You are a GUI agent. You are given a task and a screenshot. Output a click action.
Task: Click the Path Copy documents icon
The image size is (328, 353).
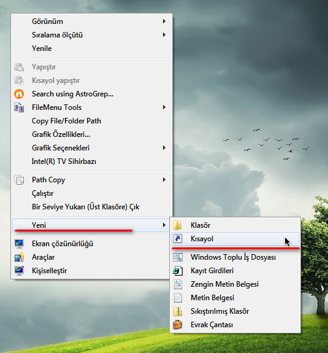coord(19,180)
